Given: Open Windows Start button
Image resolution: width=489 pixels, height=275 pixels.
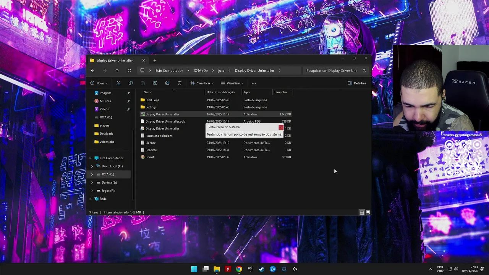Looking at the screenshot, I should (194, 269).
